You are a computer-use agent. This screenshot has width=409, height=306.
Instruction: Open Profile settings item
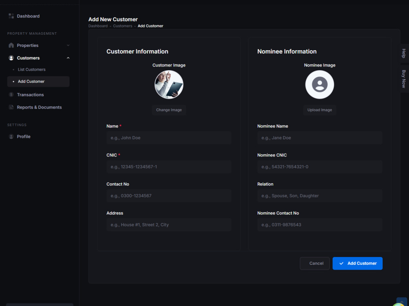click(23, 137)
